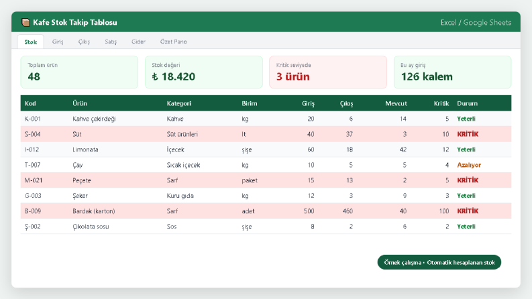The image size is (532, 299).
Task: Click KRİTİK status in the Peçete row
Action: 468,180
